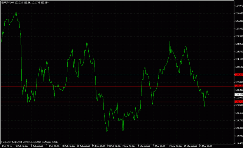Click the red 122.63 price tag
The height and width of the screenshot is (148, 243).
(239, 86)
